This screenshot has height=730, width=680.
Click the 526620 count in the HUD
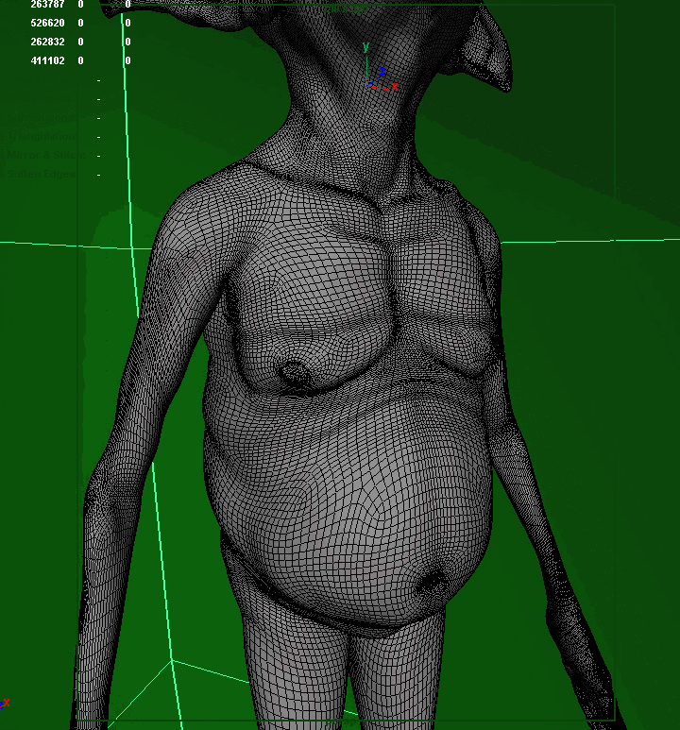pos(47,23)
